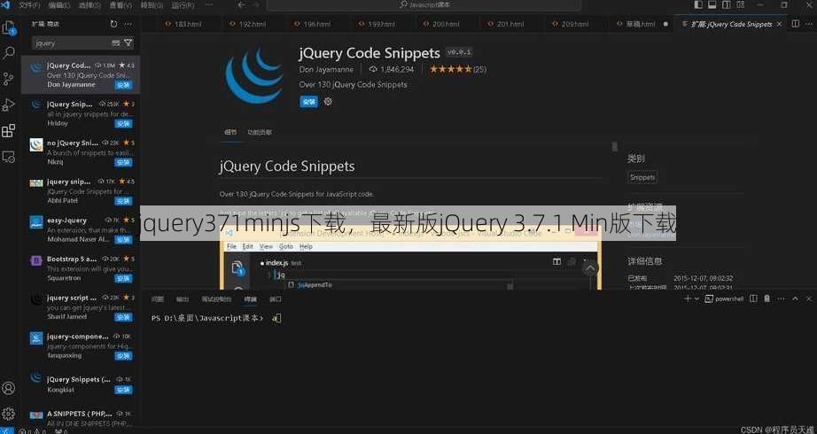Split the terminal panel
The width and height of the screenshot is (817, 434).
(x=753, y=298)
